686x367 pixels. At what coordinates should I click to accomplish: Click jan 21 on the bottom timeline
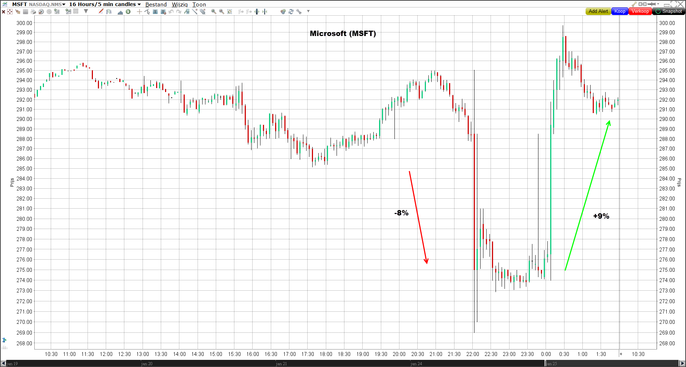281,364
